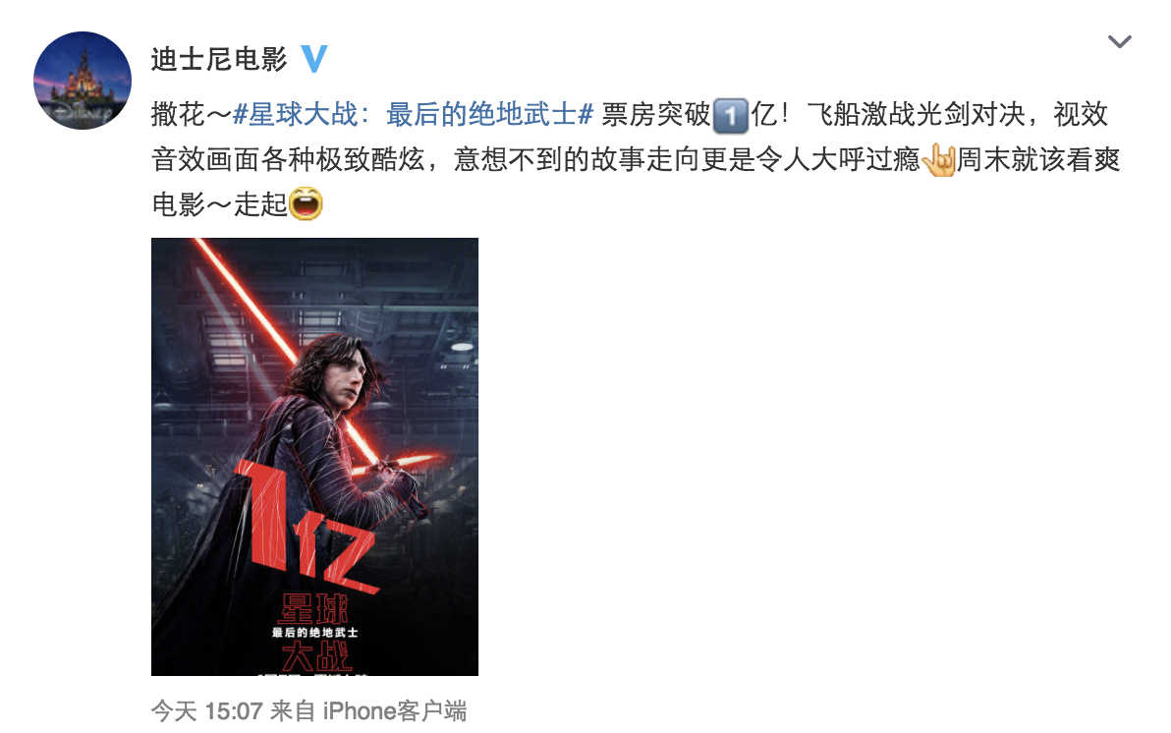Click the iPhone客户端 source link

[x=394, y=710]
